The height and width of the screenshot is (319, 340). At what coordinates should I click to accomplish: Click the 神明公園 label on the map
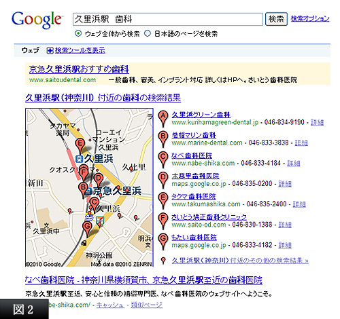[99, 255]
